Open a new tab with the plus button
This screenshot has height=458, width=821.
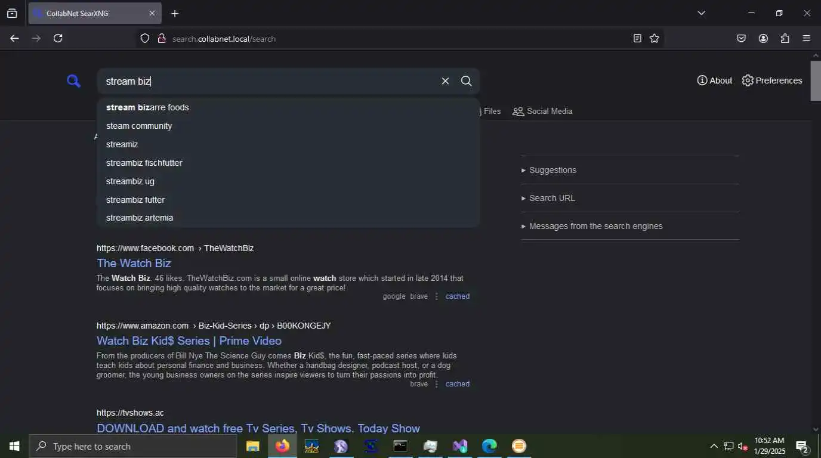click(175, 13)
